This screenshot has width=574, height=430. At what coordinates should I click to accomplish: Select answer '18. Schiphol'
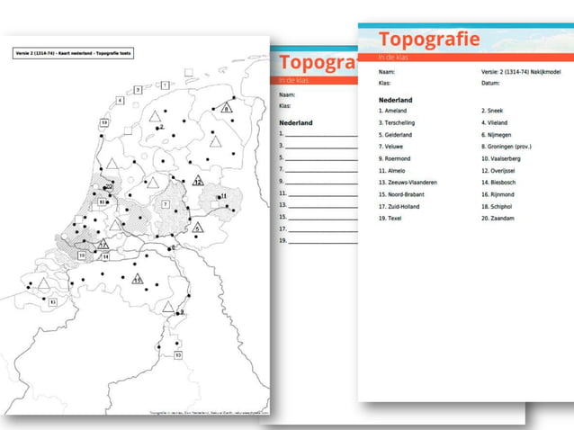coord(497,206)
